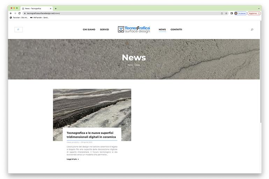Image resolution: width=269 pixels, height=179 pixels.
Task: Open the WeTransfer bookmark
Action: pos(39,18)
